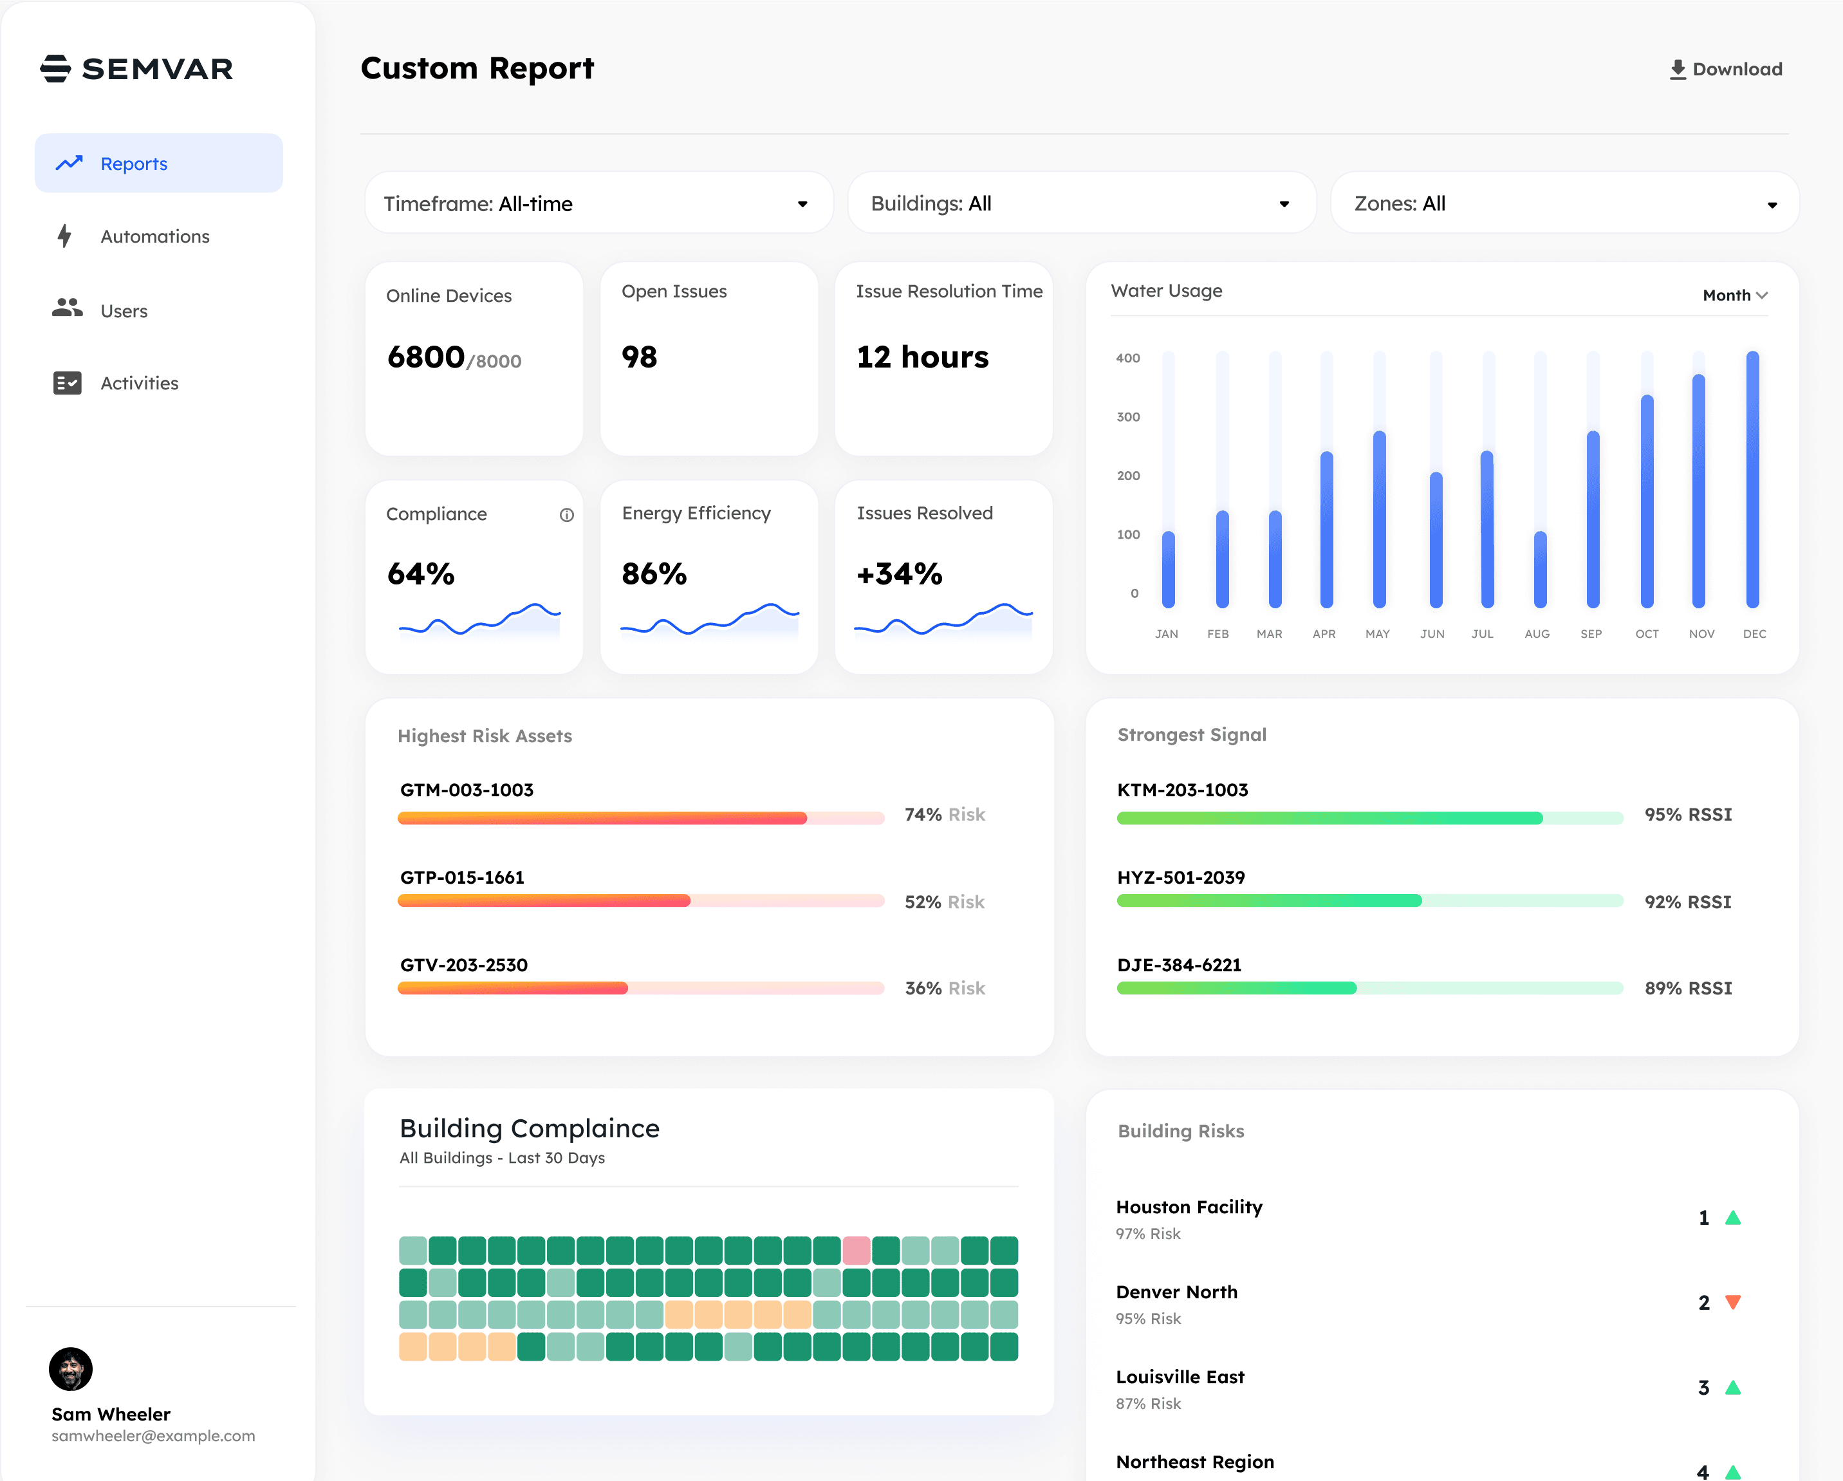Click samwheeler@example.com email link
Viewport: 1843px width, 1481px height.
153,1436
